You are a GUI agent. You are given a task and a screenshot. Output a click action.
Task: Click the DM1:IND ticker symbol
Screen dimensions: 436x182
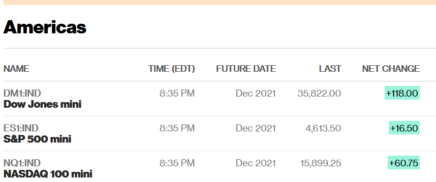coord(22,93)
